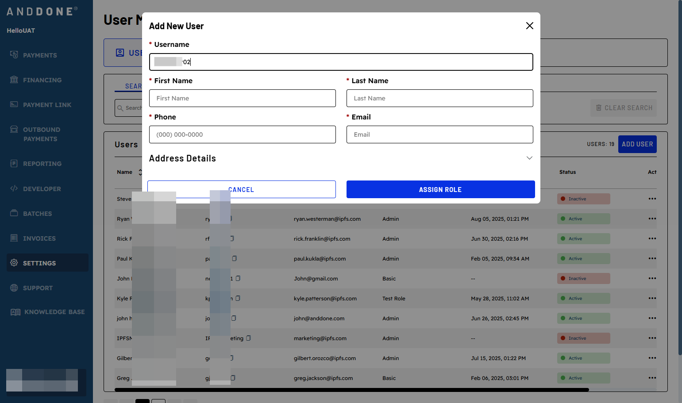
Task: Close the Add New User dialog
Action: 529,26
